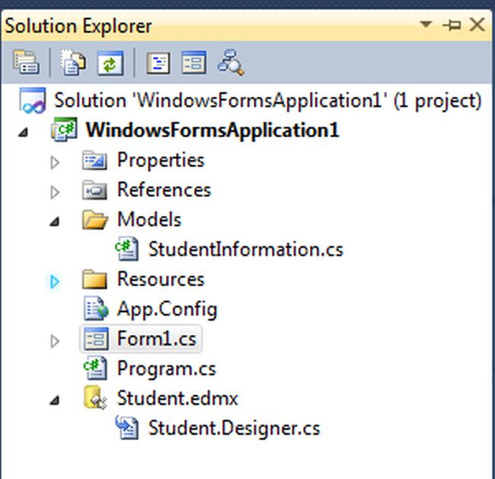This screenshot has height=479, width=495.
Task: Select Program.cs in the tree
Action: (x=166, y=368)
